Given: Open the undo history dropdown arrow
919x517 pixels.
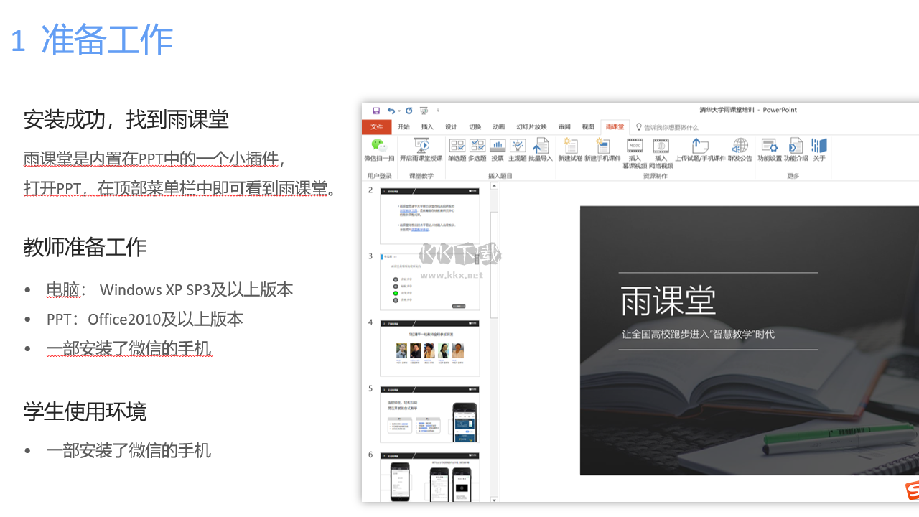Looking at the screenshot, I should tap(398, 110).
